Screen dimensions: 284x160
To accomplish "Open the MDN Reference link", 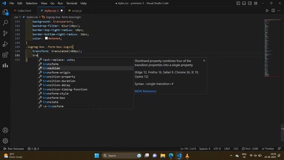I will 145,91.
